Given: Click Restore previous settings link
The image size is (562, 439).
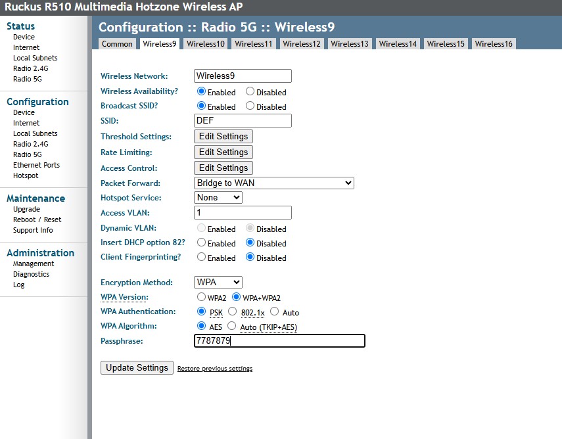Looking at the screenshot, I should [x=215, y=369].
